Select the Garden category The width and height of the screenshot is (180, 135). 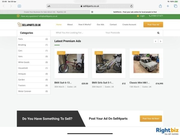coord(34,80)
